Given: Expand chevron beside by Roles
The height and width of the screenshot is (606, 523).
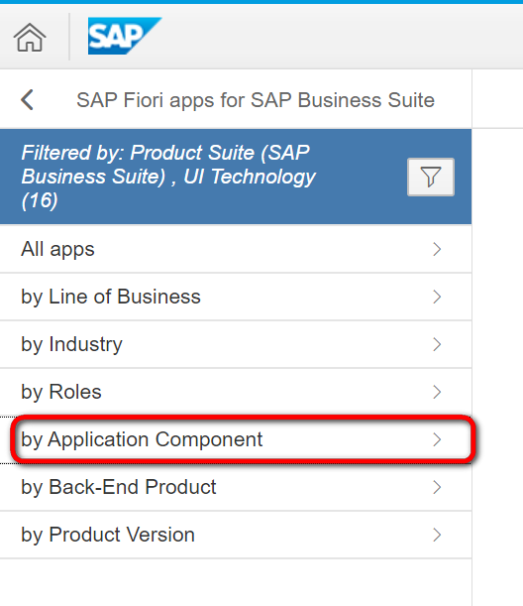Looking at the screenshot, I should pos(437,392).
